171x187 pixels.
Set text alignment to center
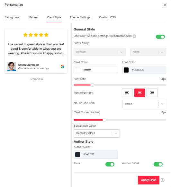[139, 93]
